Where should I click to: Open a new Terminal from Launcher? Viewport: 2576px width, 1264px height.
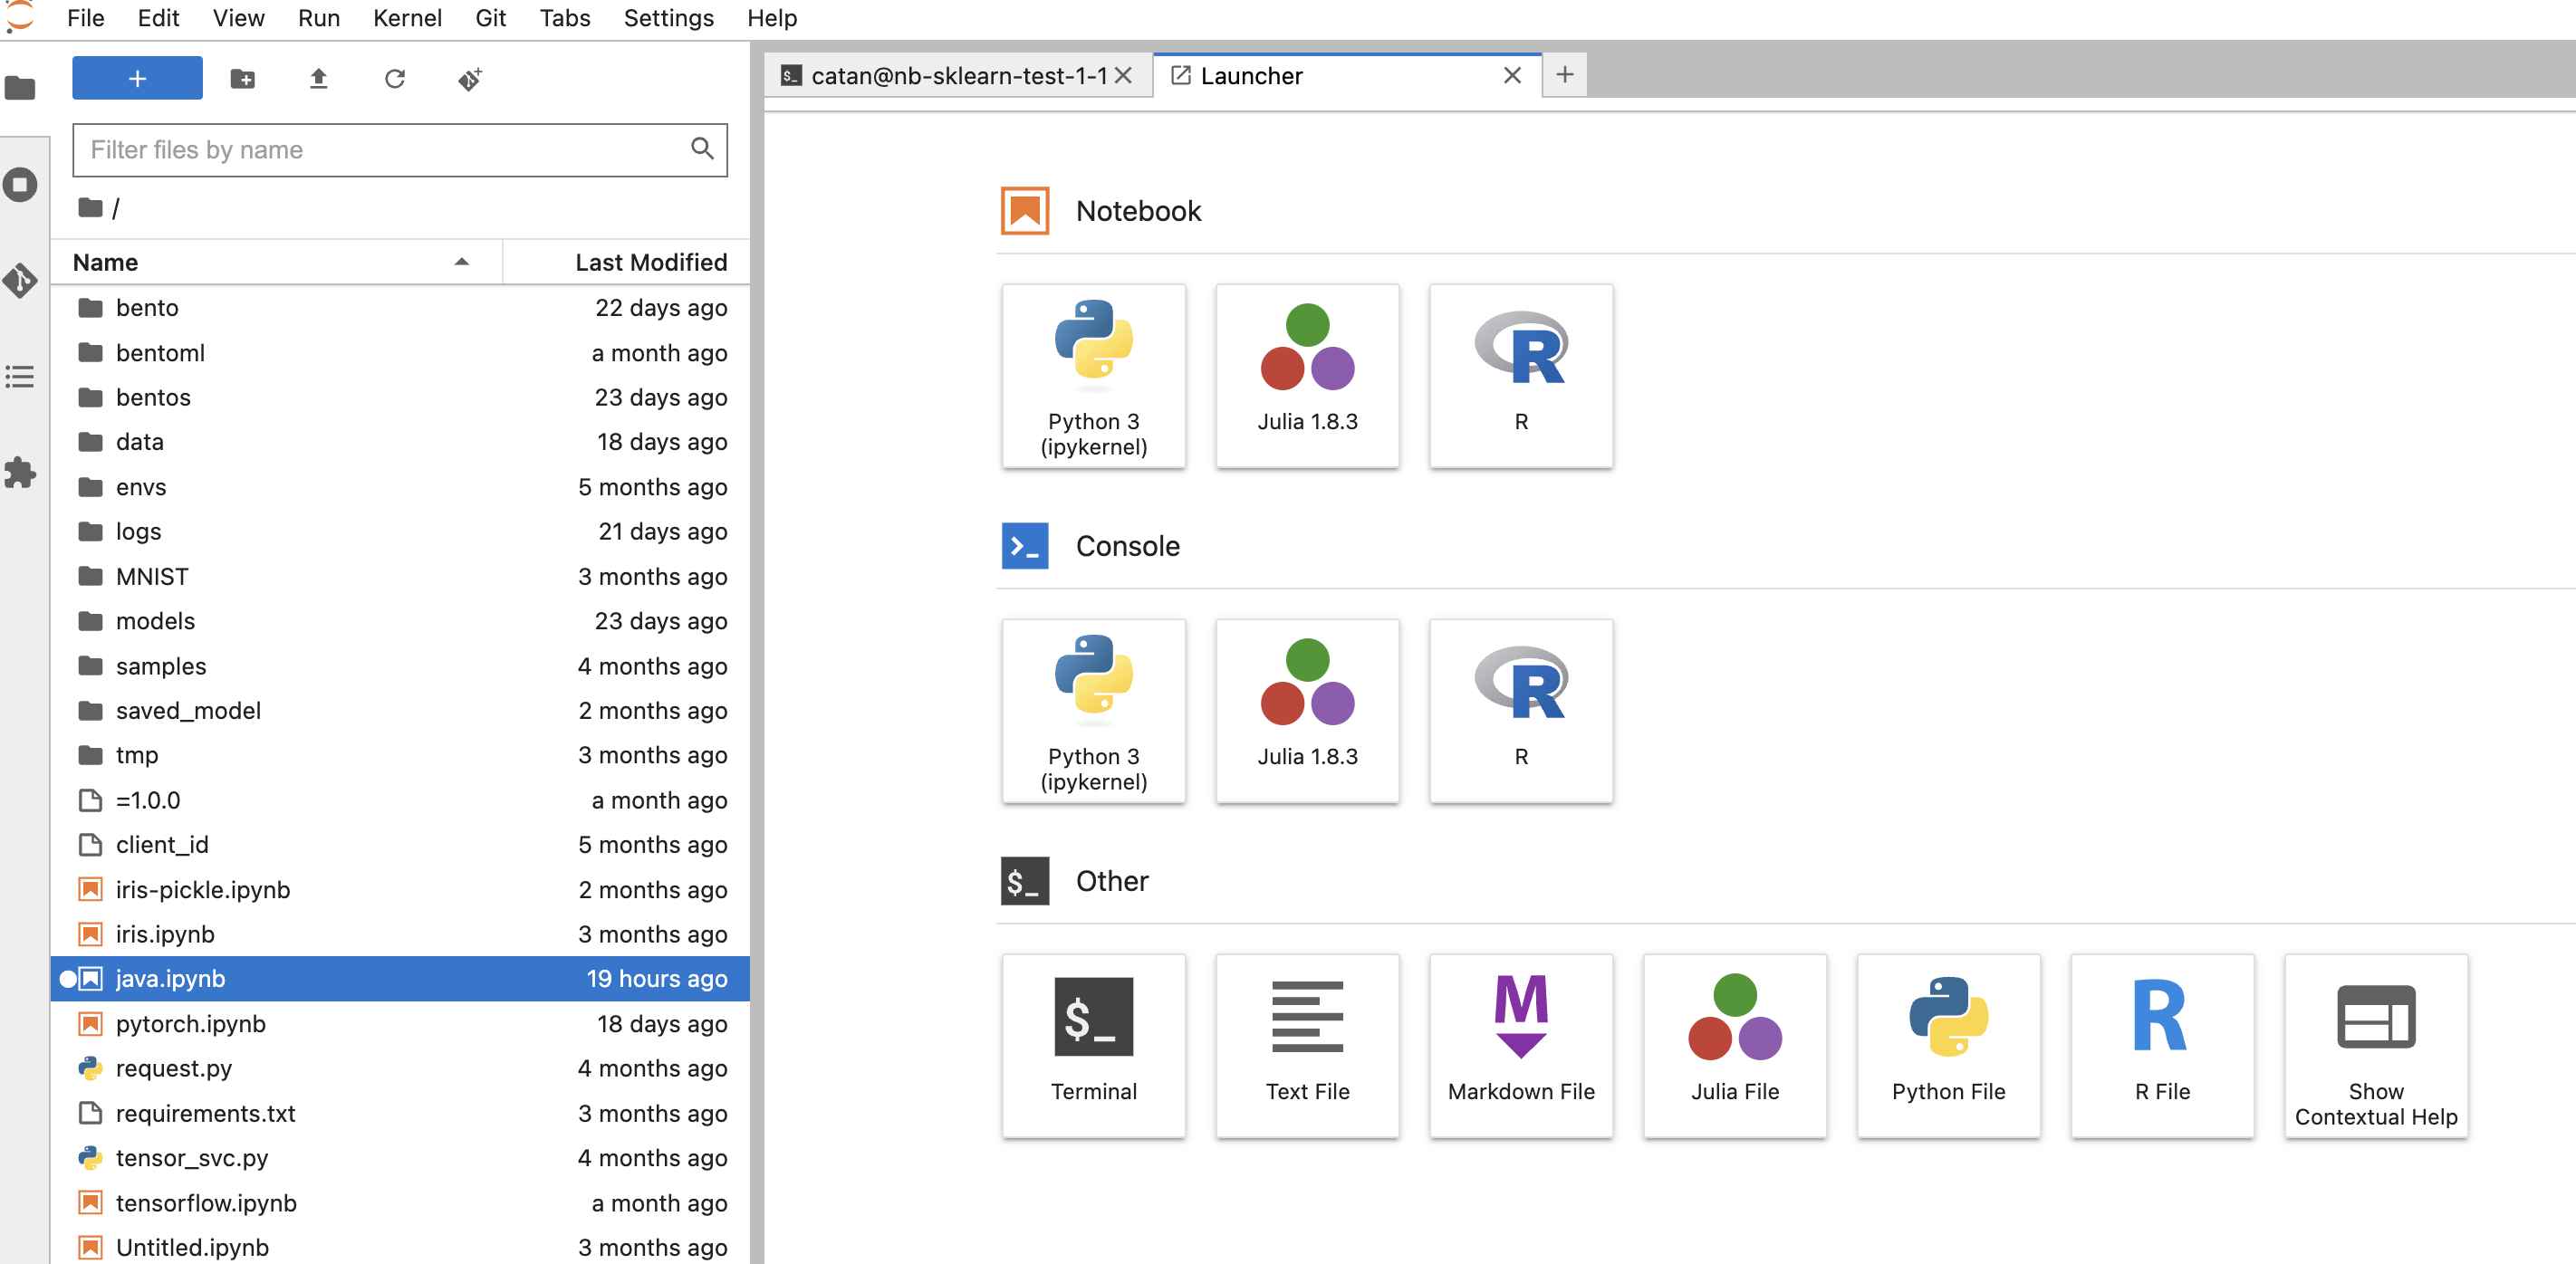point(1093,1045)
